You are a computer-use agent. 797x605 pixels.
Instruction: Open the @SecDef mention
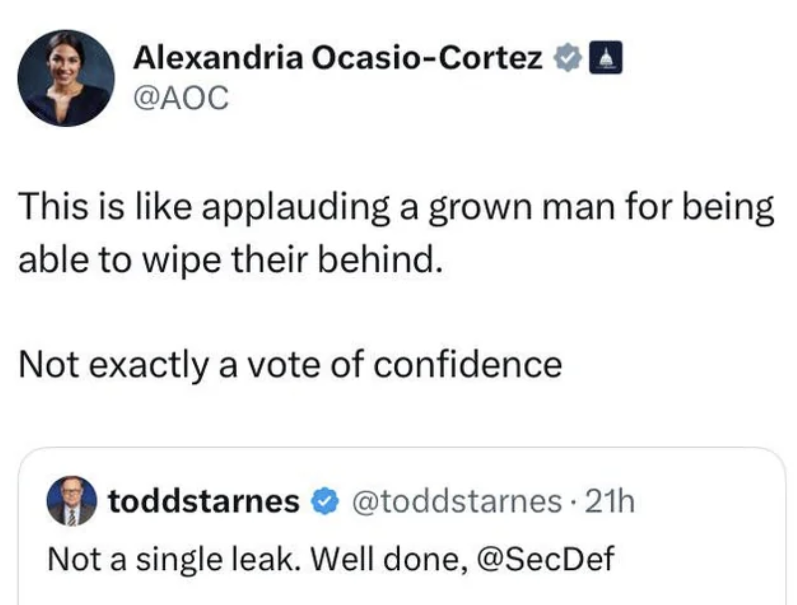(545, 559)
